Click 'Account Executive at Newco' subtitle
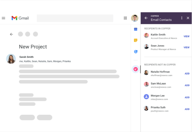The image size is (192, 132). click(164, 38)
